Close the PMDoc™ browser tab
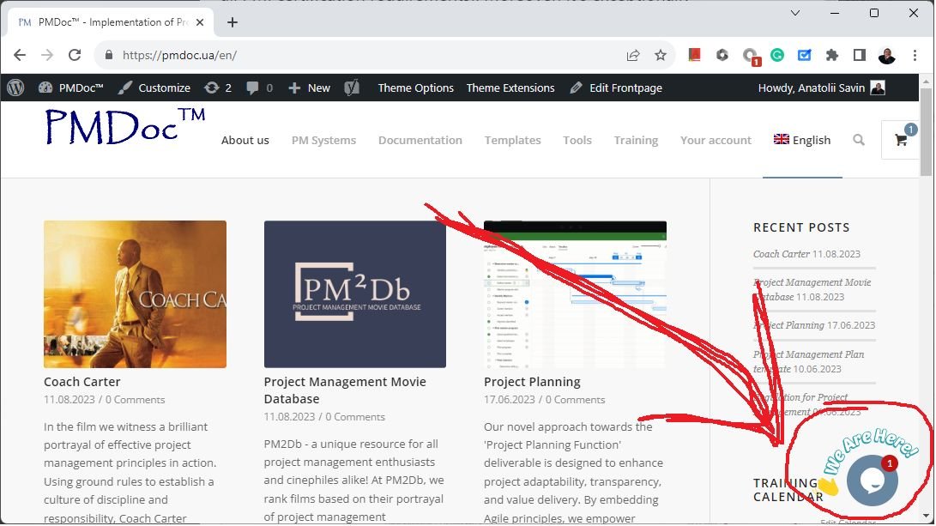 (x=200, y=22)
